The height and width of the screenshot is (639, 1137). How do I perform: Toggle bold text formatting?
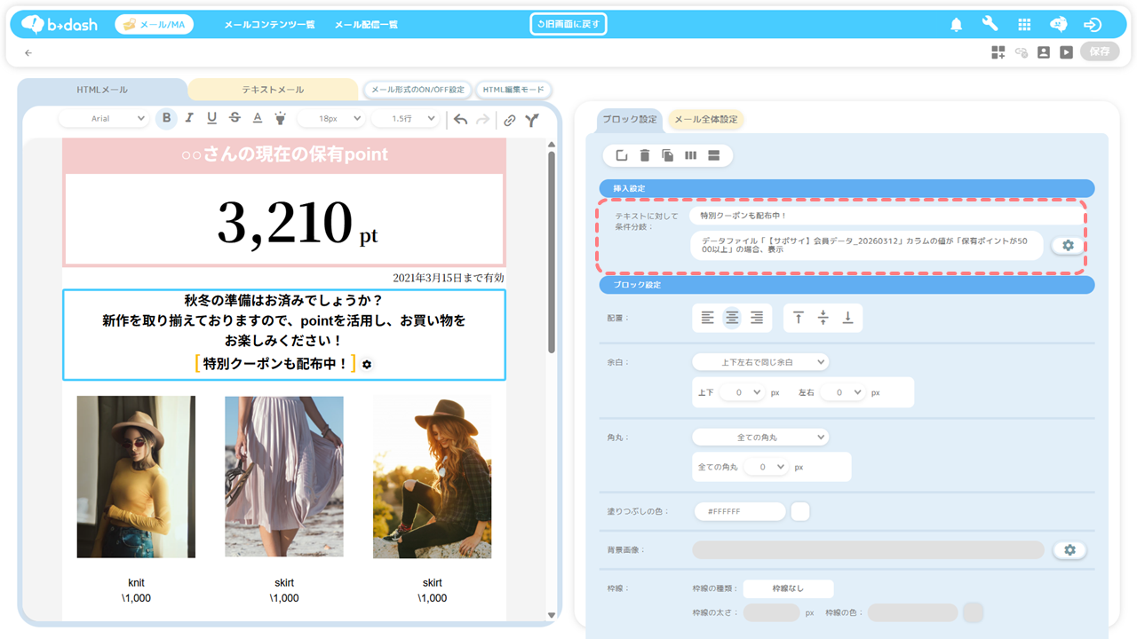166,119
